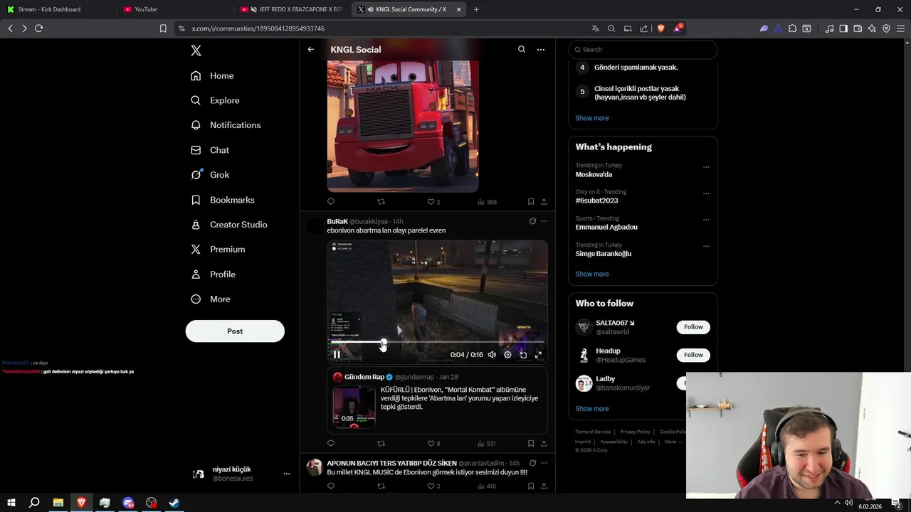Like post with 3 likes
911x512 pixels.
coord(433,486)
